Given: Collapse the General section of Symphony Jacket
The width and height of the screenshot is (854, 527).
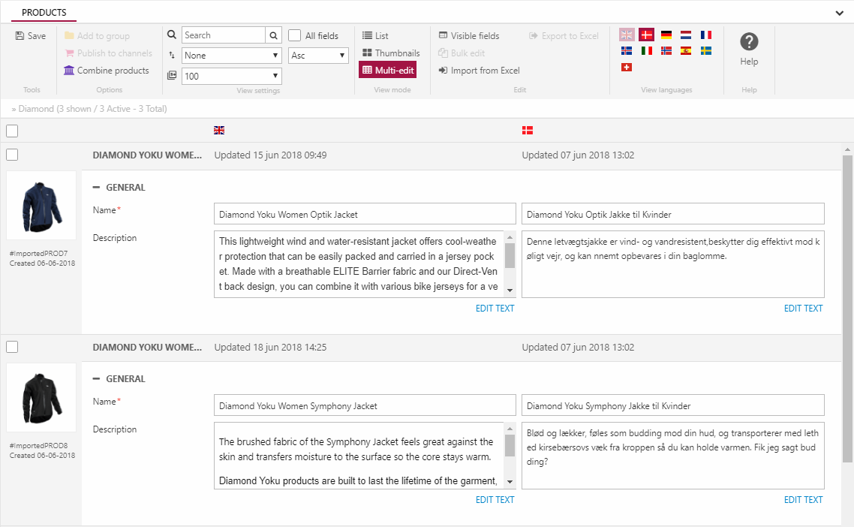Looking at the screenshot, I should point(97,379).
